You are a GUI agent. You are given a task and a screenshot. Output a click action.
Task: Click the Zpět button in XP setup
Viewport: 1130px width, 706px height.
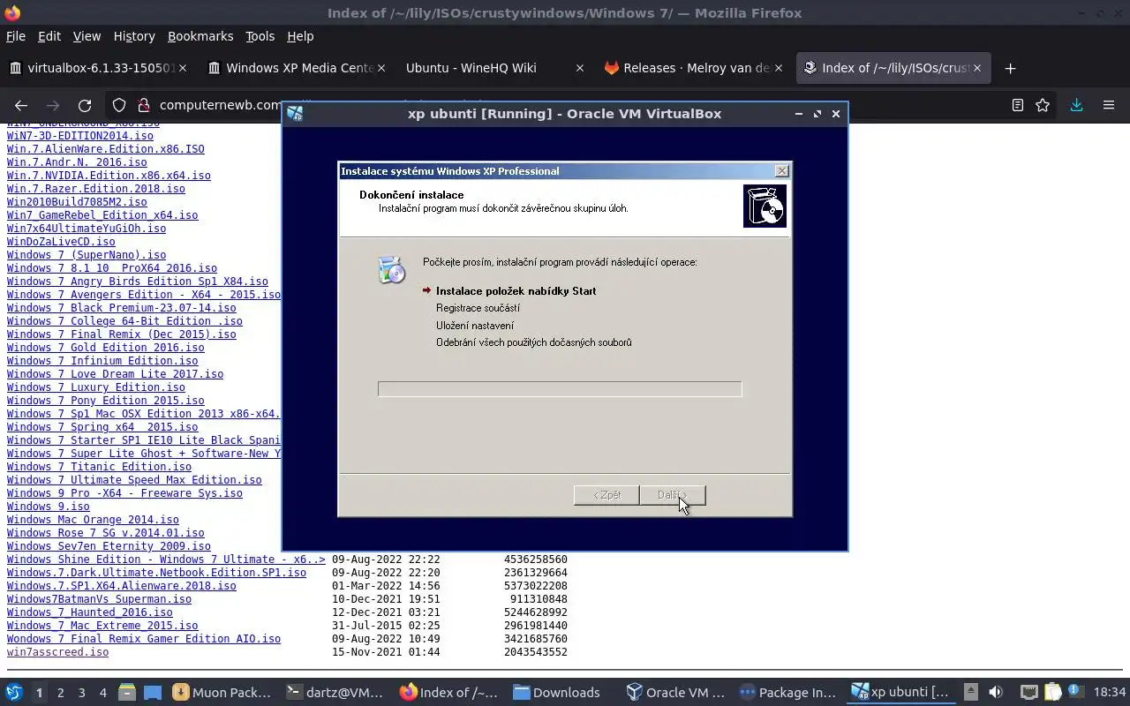(606, 495)
